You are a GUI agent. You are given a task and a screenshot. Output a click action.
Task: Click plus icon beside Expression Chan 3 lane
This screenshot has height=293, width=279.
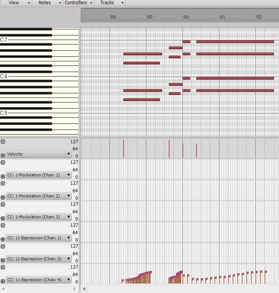click(x=3, y=260)
